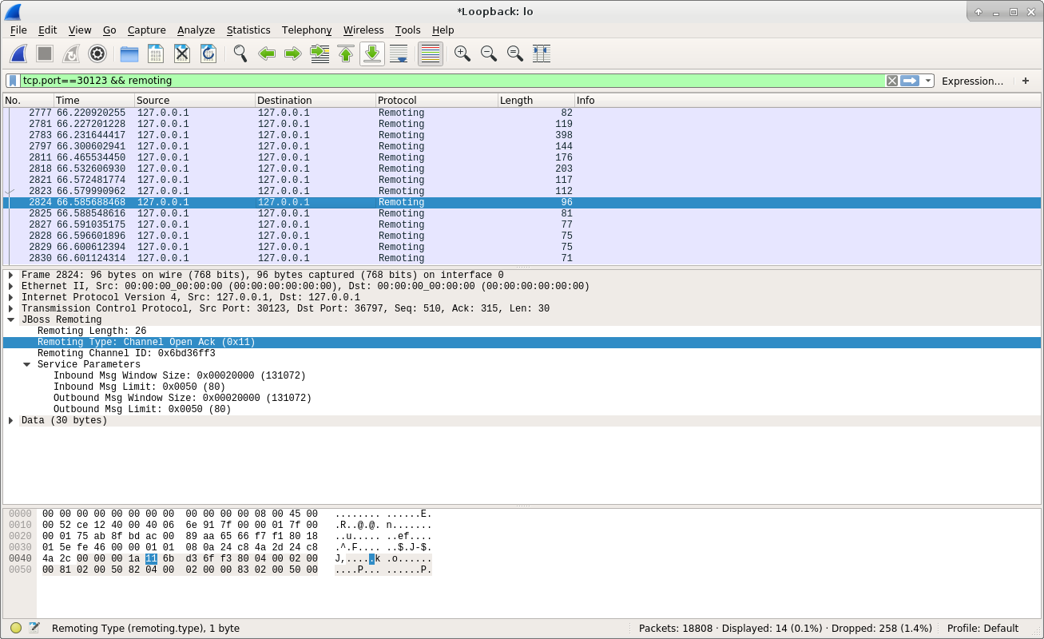Restart the current capture
The width and height of the screenshot is (1044, 639).
click(x=71, y=54)
